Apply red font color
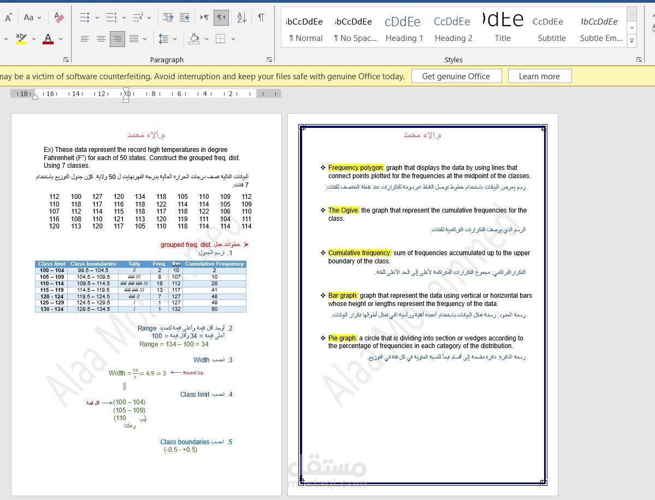The width and height of the screenshot is (655, 500). [x=48, y=38]
